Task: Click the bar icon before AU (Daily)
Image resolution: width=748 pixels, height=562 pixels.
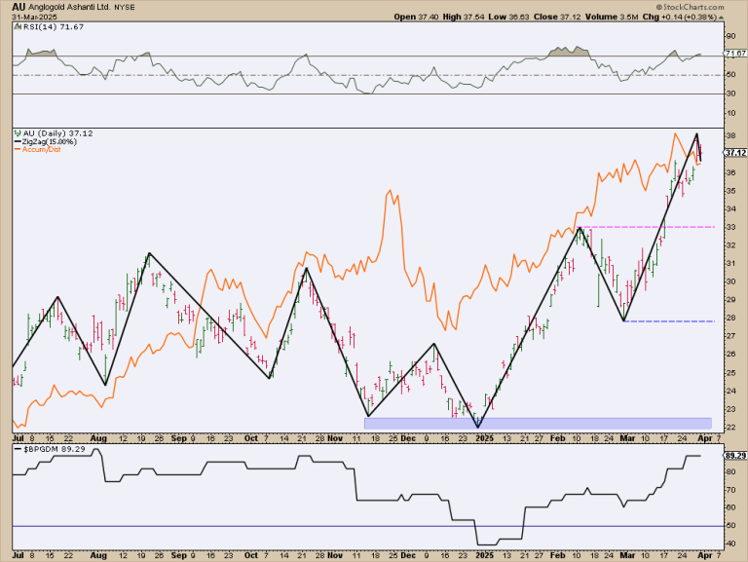Action: point(18,133)
